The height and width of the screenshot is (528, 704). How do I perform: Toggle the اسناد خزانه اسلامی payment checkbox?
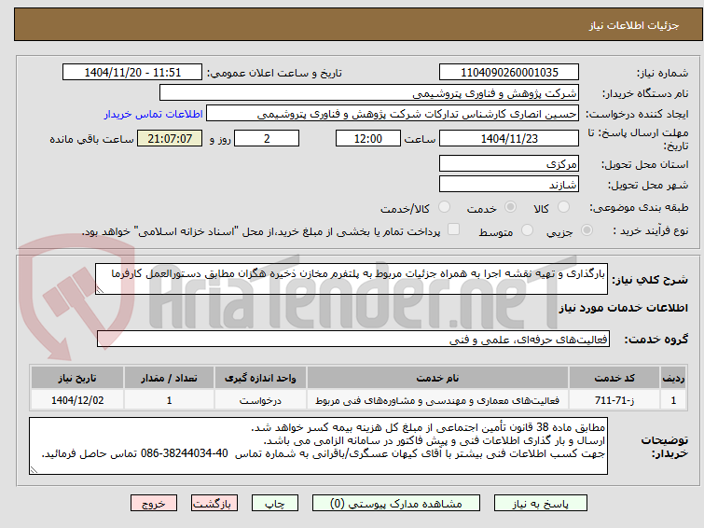454,229
